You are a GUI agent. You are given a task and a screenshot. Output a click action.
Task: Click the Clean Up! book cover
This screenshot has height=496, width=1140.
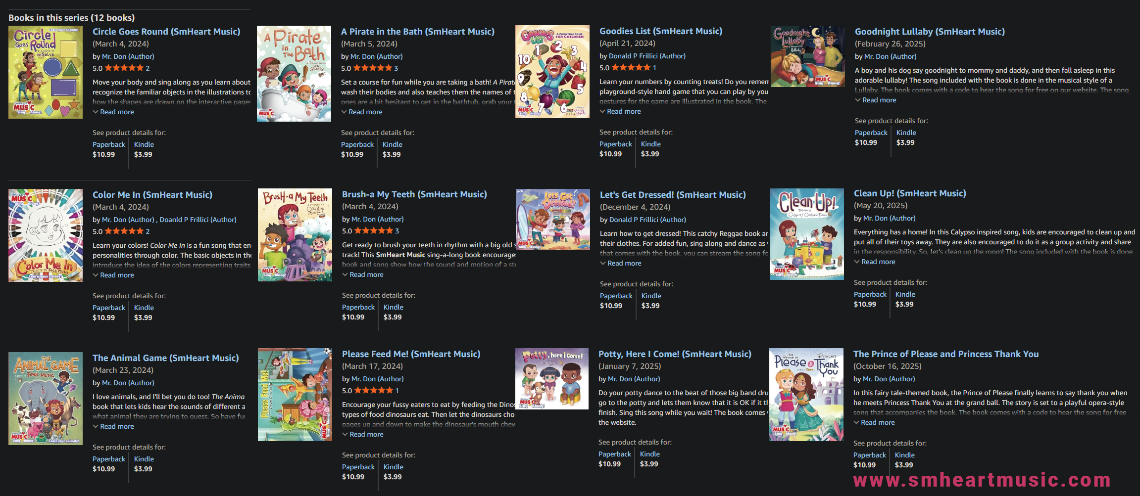(x=807, y=234)
